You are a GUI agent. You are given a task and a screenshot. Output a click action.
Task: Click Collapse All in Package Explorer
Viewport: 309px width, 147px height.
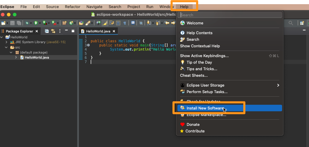point(47,31)
